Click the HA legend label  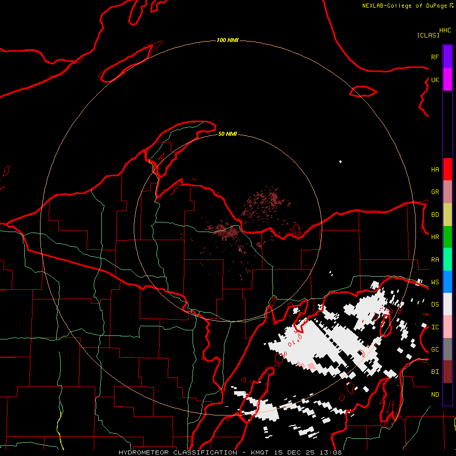[435, 170]
